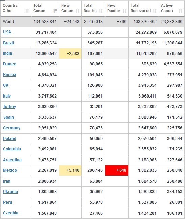Click the yellow +5,140 new cases cell
The image size is (185, 219).
click(x=71, y=170)
